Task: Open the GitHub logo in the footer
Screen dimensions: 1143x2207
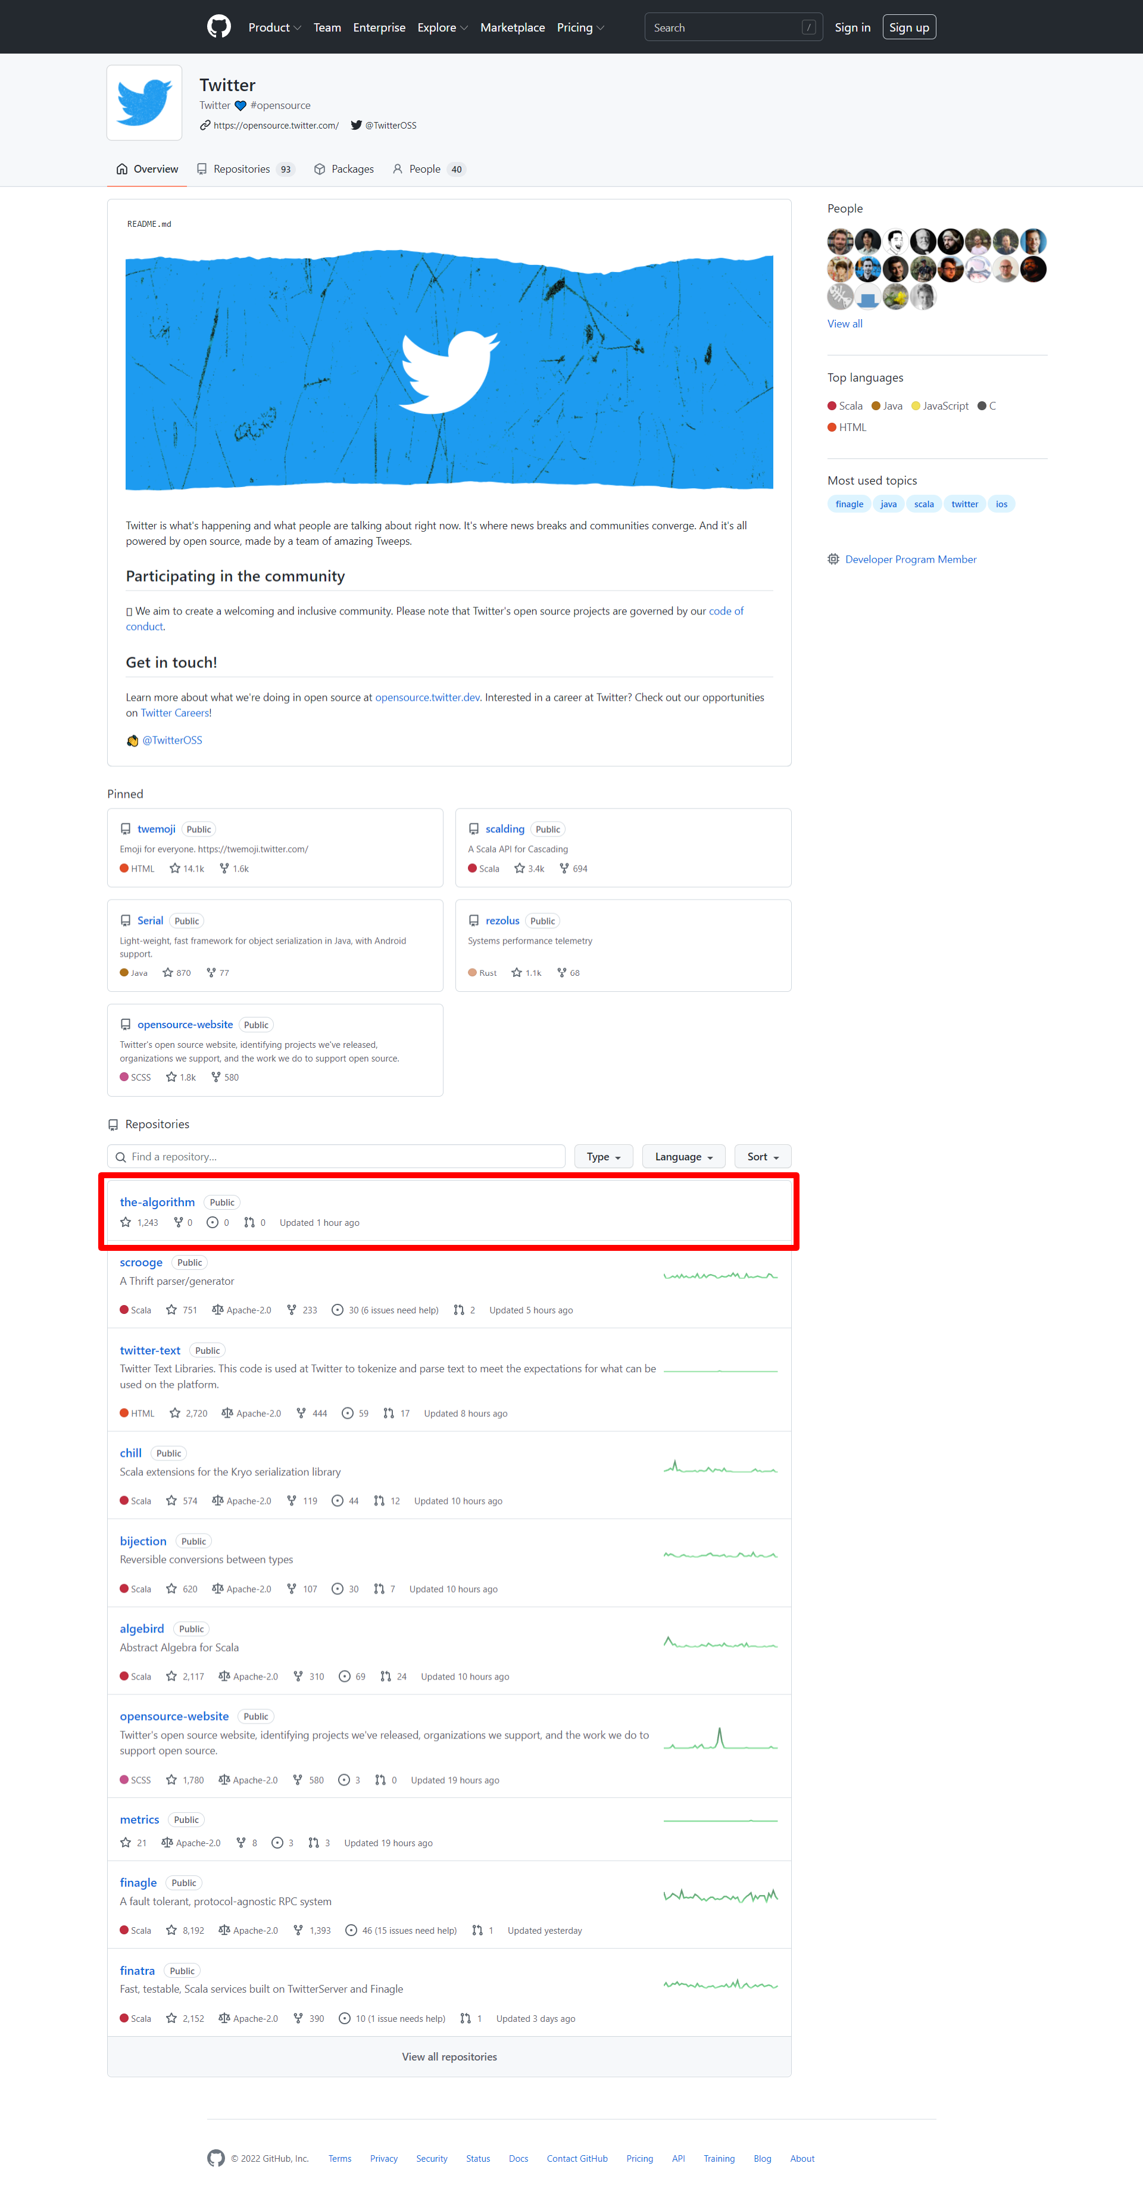Action: coord(216,2158)
